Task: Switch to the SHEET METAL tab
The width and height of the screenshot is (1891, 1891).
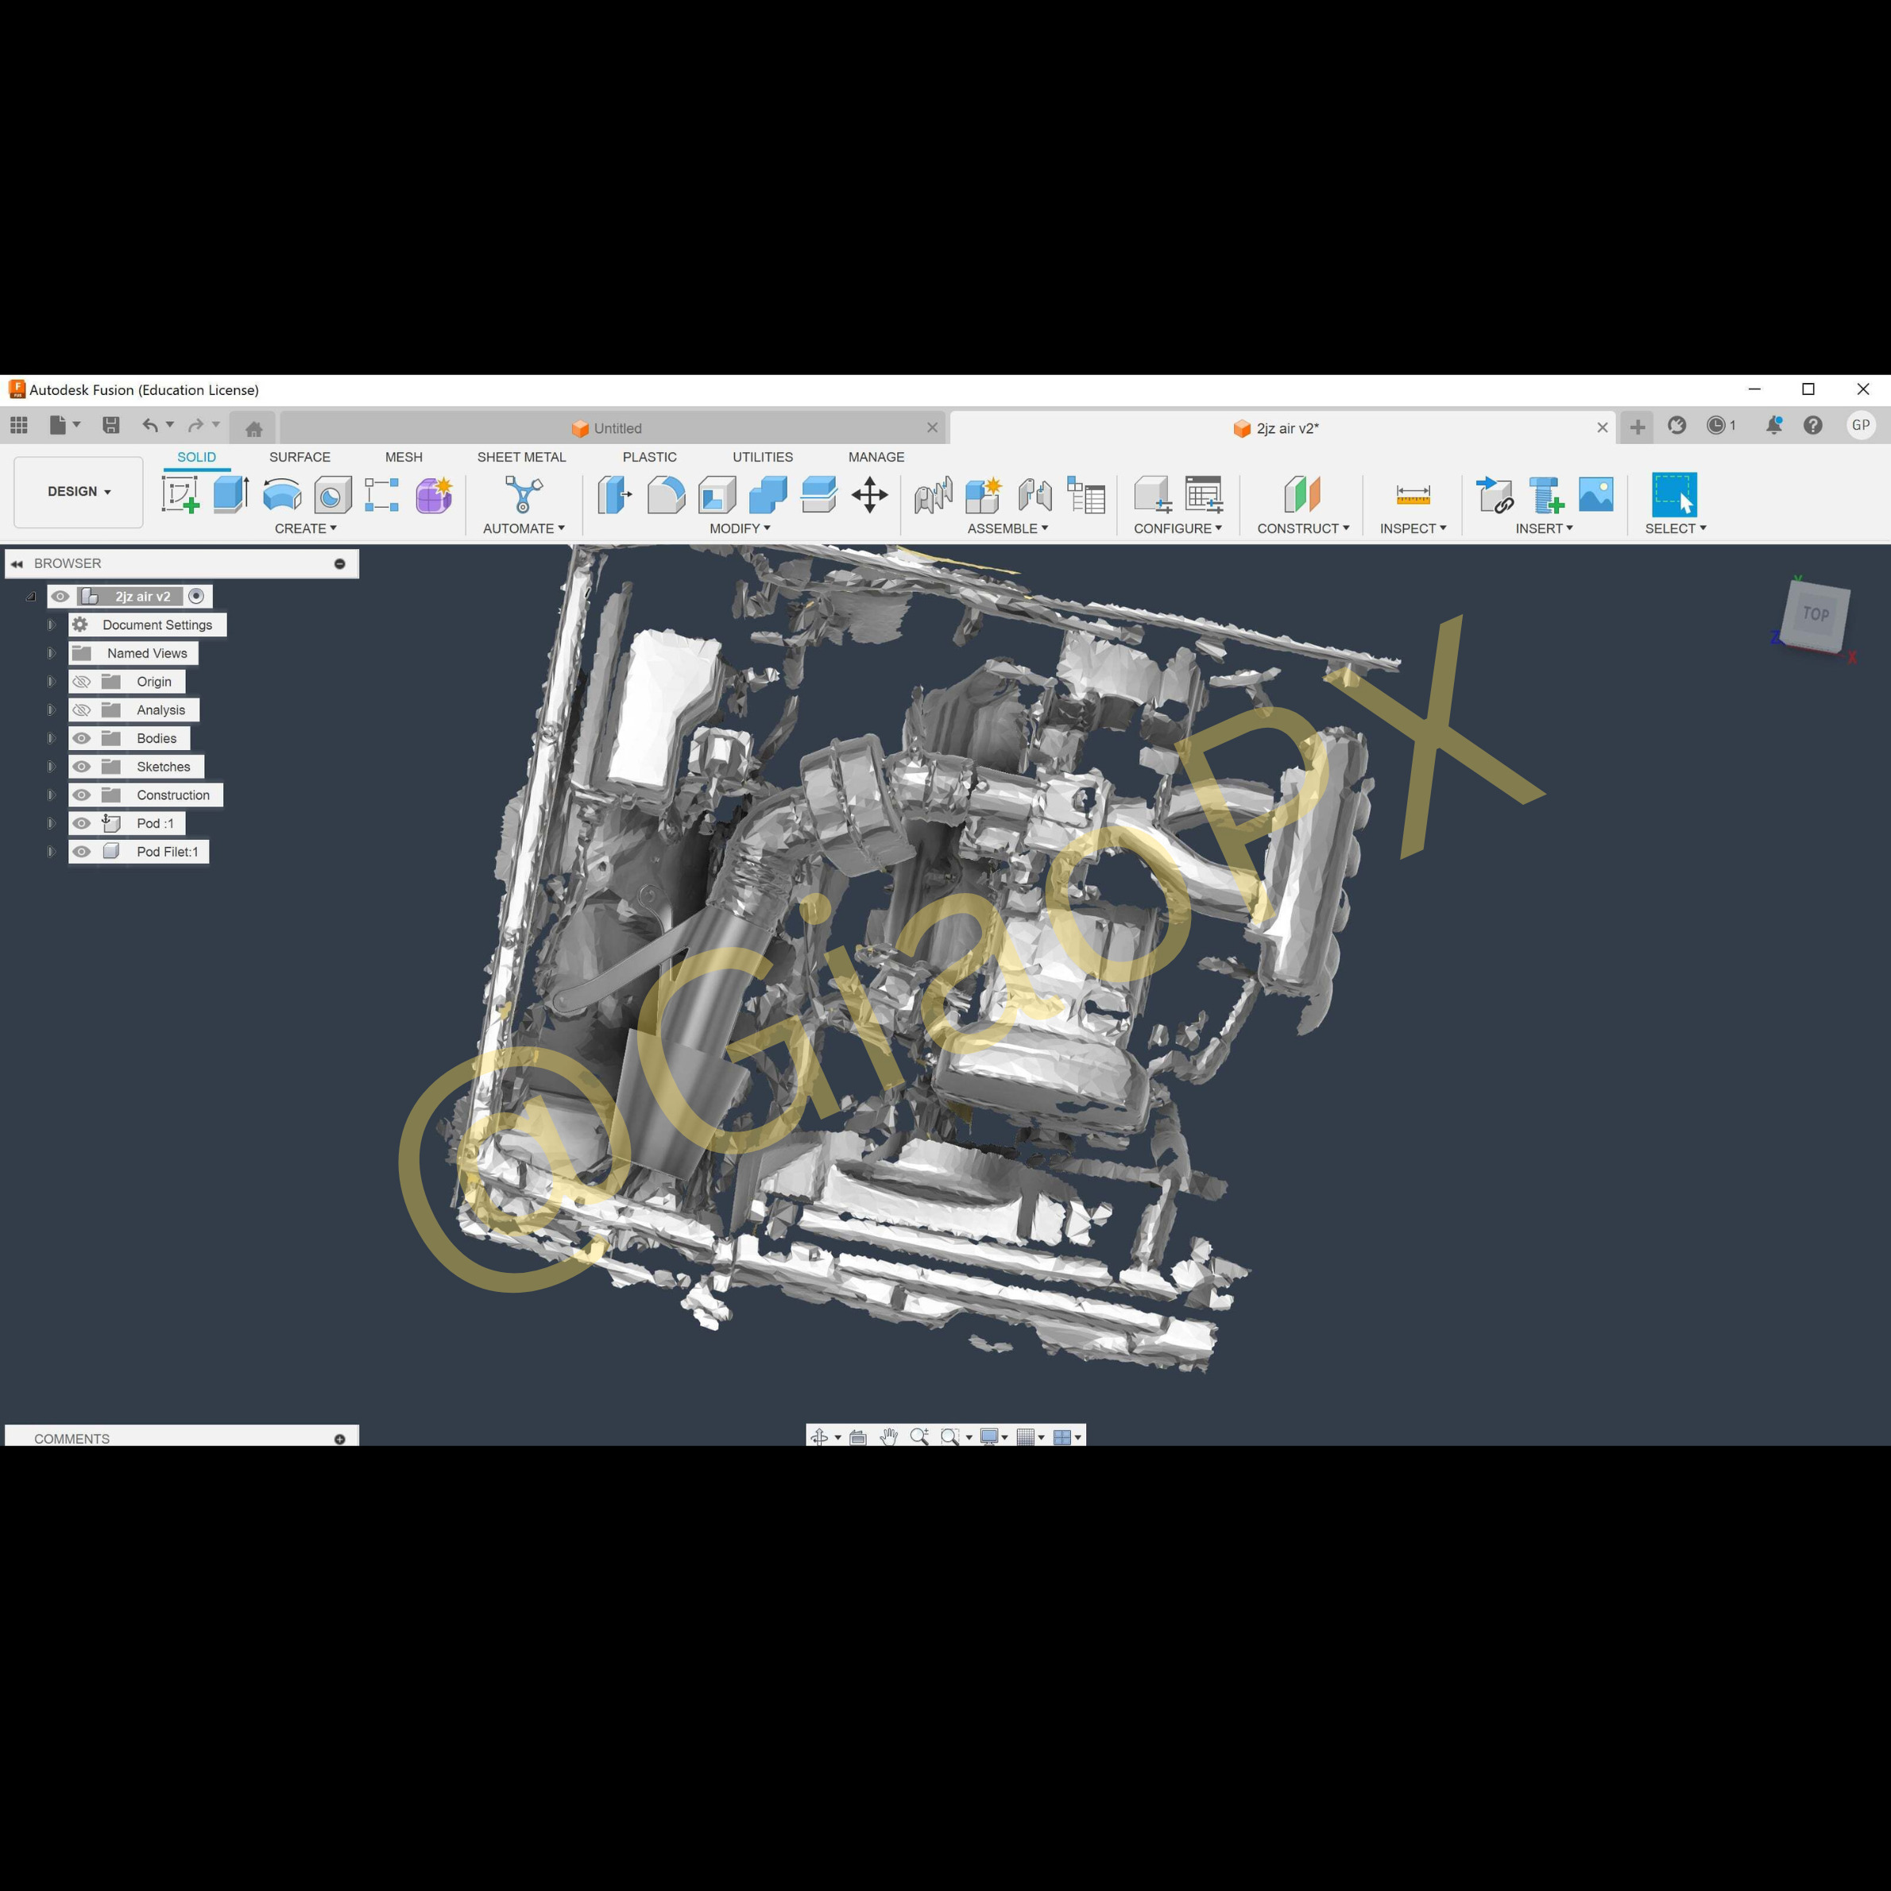Action: tap(520, 457)
